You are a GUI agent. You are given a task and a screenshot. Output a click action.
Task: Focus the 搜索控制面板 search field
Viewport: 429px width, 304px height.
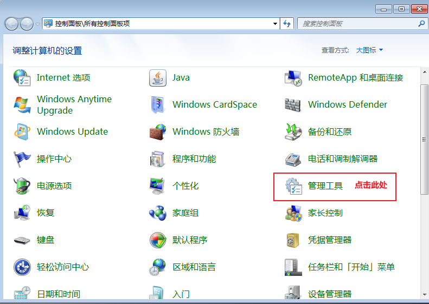[x=362, y=24]
